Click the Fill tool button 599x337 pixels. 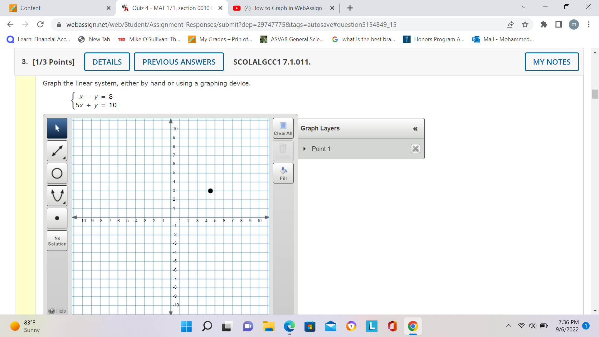[x=283, y=173]
